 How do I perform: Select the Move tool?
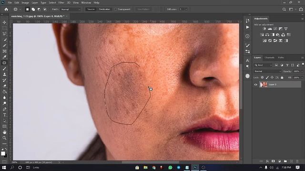click(4, 22)
